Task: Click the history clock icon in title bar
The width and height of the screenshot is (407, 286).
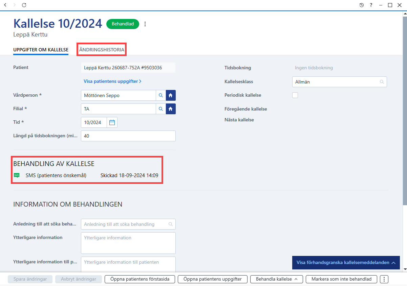Action: pyautogui.click(x=362, y=5)
